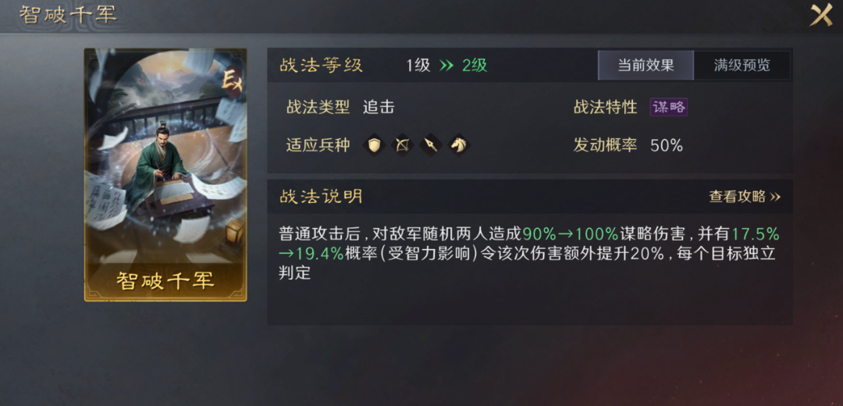Screen dimensions: 843x406
Task: Switch to the 当前效果 tab
Action: 646,66
